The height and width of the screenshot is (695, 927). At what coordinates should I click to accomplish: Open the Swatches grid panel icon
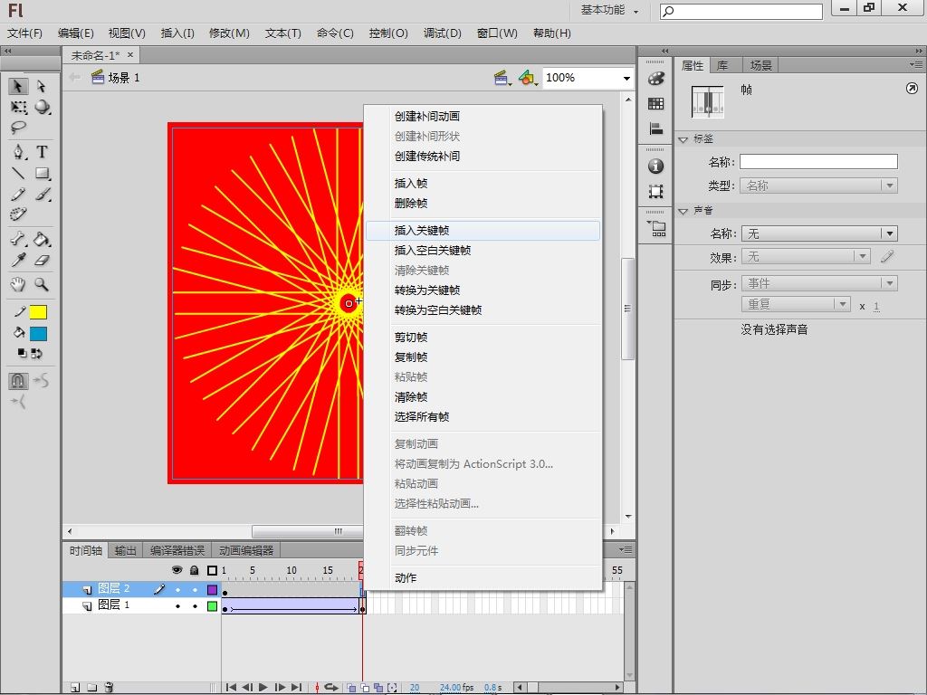click(x=655, y=103)
